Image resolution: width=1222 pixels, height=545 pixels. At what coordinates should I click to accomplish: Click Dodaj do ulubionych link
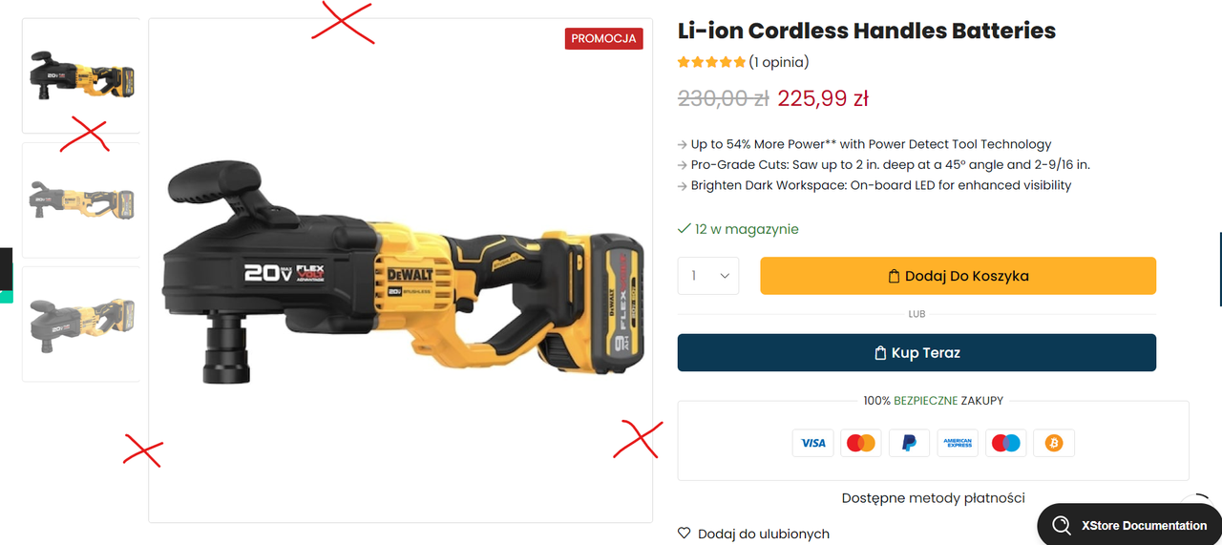pyautogui.click(x=764, y=534)
